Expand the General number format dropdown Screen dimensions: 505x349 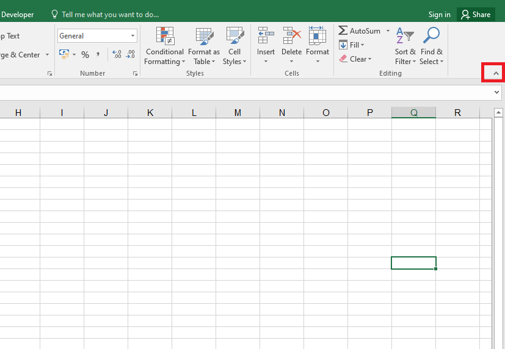click(133, 36)
